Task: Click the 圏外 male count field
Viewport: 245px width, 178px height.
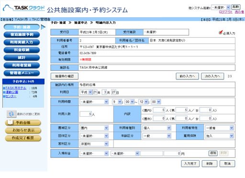Action: [181, 119]
